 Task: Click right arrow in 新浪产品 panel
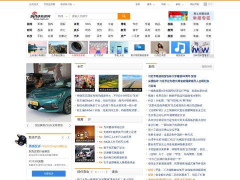point(68,137)
